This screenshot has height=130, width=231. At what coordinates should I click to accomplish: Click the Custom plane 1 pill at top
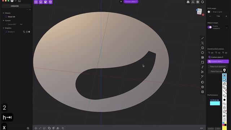(x=131, y=1)
